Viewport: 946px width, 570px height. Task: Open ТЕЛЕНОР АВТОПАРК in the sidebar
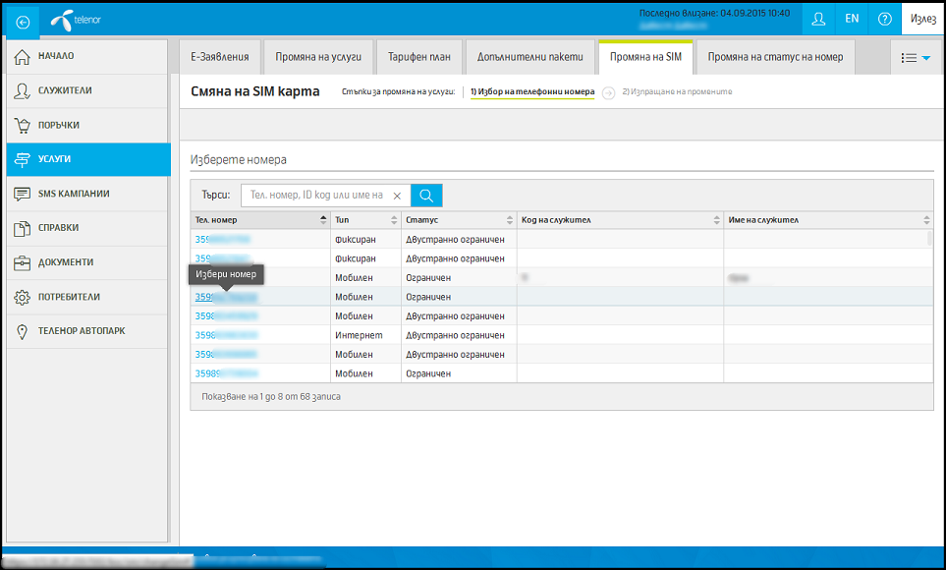(x=86, y=331)
